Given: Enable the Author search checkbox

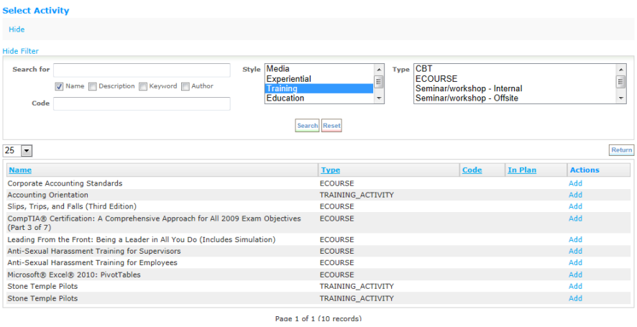Looking at the screenshot, I should click(185, 86).
